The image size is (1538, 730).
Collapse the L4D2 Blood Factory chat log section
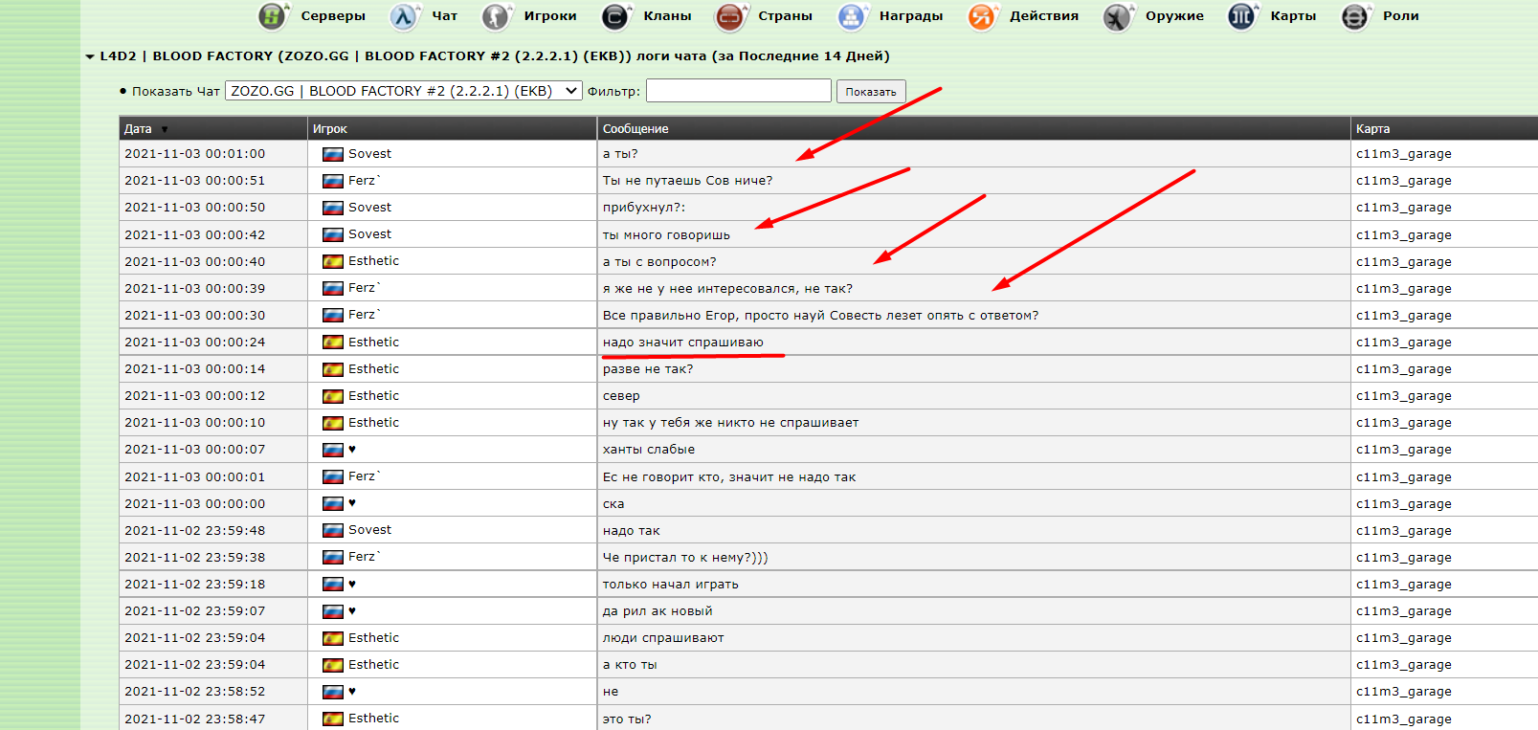[x=90, y=56]
